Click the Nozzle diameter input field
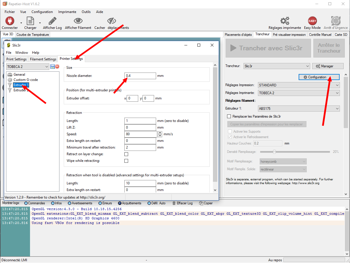This screenshot has width=350, height=263. pos(140,76)
